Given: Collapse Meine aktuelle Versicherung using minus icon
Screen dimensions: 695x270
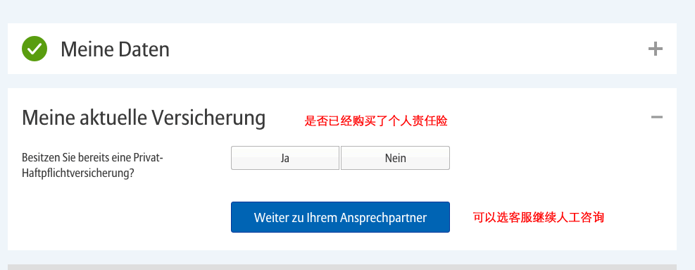Looking at the screenshot, I should click(656, 117).
